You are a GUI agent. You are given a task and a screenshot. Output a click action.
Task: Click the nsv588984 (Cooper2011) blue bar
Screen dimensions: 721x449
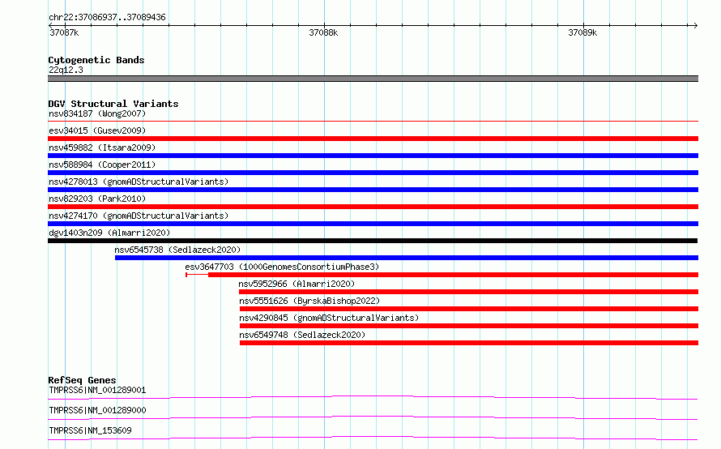click(373, 173)
